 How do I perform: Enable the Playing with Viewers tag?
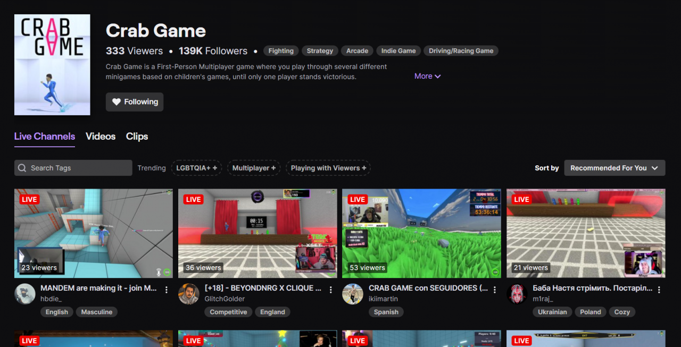(328, 168)
